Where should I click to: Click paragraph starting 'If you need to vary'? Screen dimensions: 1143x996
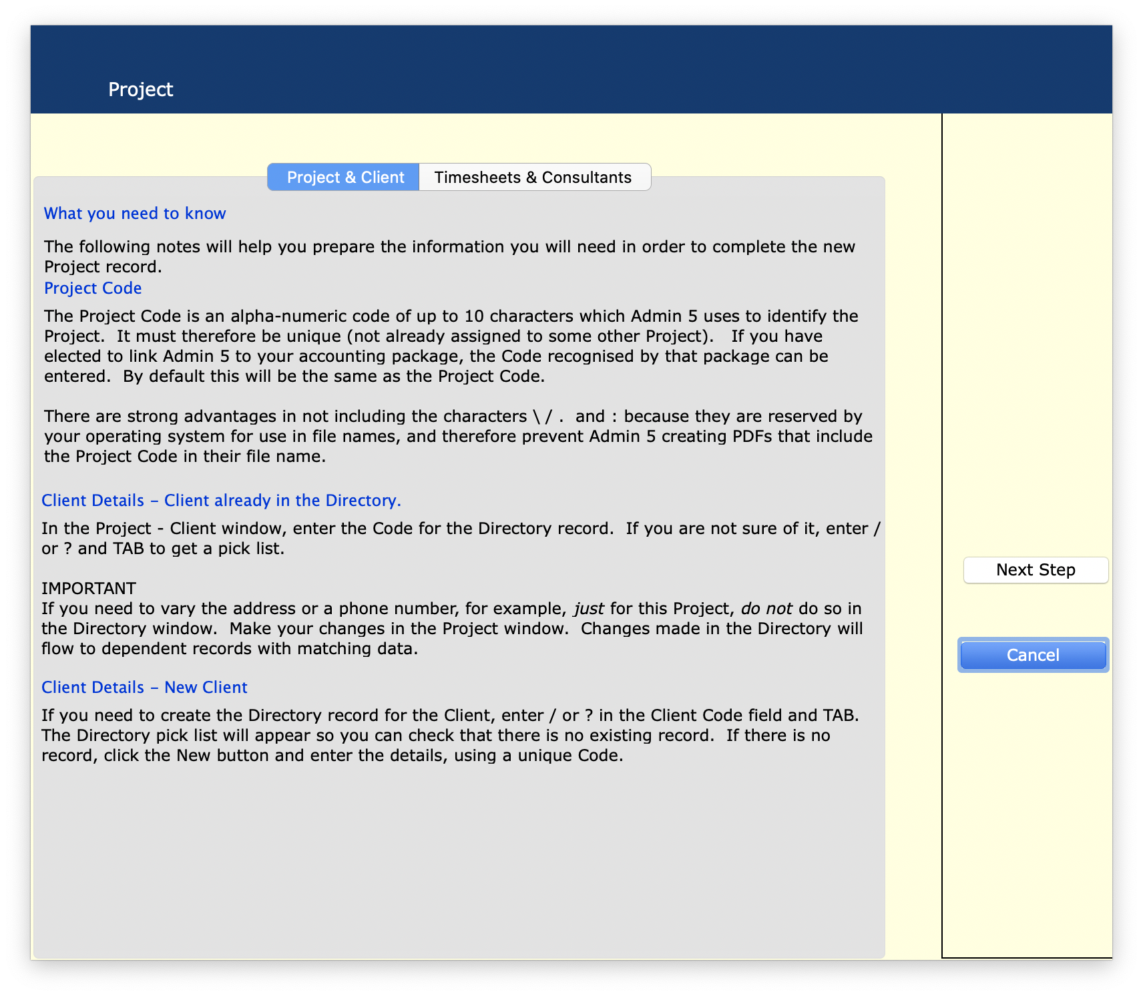[x=451, y=628]
